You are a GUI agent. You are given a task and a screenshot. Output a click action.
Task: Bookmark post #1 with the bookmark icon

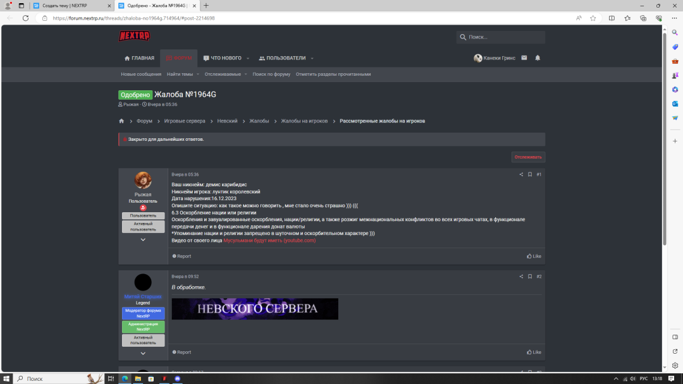tap(530, 174)
